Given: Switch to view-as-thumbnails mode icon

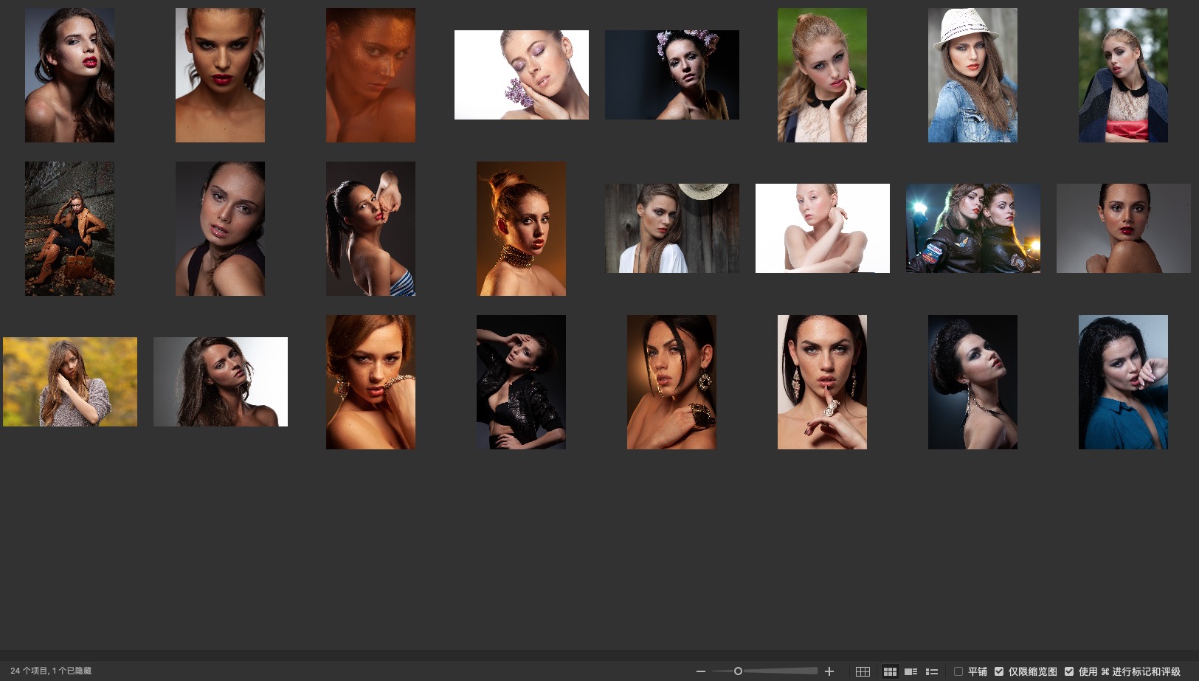Looking at the screenshot, I should pyautogui.click(x=890, y=671).
